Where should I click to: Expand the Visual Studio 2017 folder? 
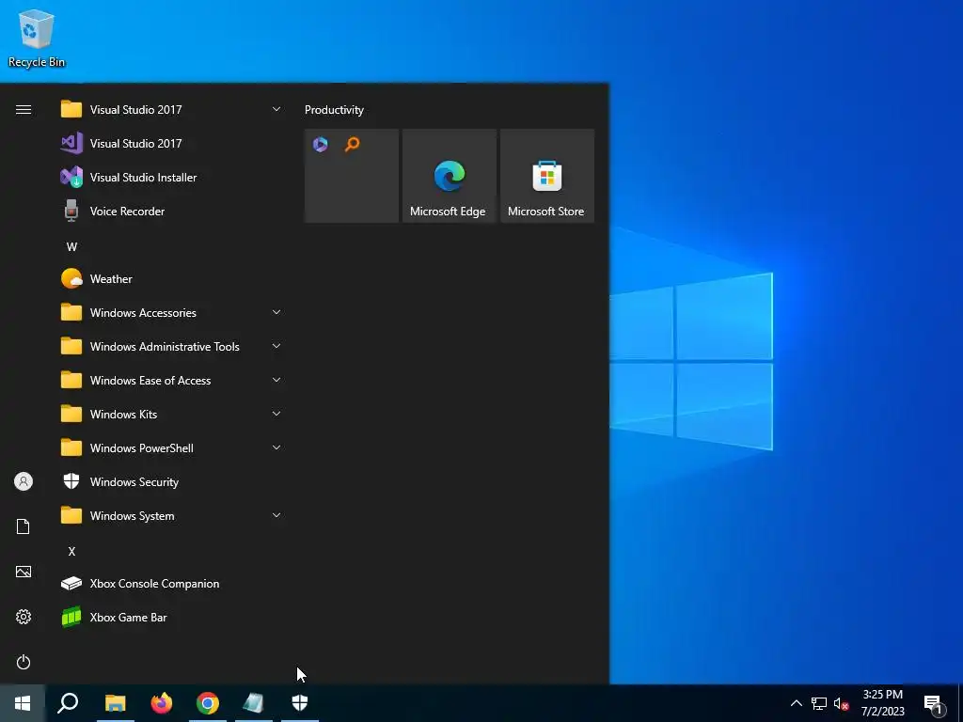[171, 109]
